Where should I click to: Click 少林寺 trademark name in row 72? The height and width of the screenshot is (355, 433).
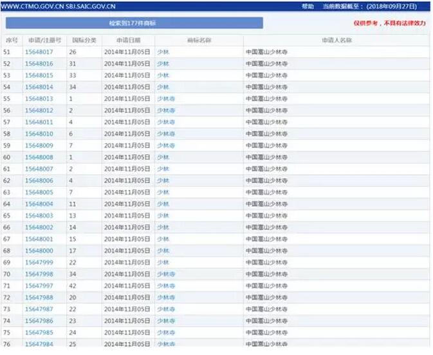tap(165, 298)
